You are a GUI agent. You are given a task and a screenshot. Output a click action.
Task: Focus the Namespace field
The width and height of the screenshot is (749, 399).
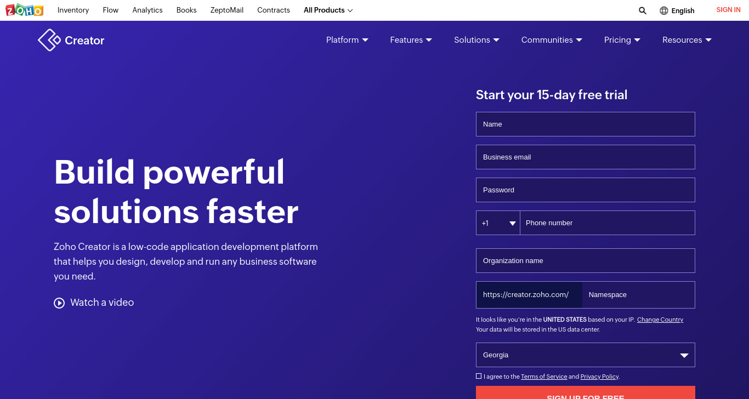coord(639,295)
